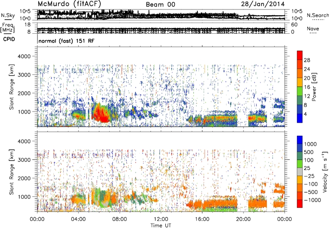Screen dimensions: 329x228
Task: Click the 12 tick on Power colorbar
Action: click(307, 96)
